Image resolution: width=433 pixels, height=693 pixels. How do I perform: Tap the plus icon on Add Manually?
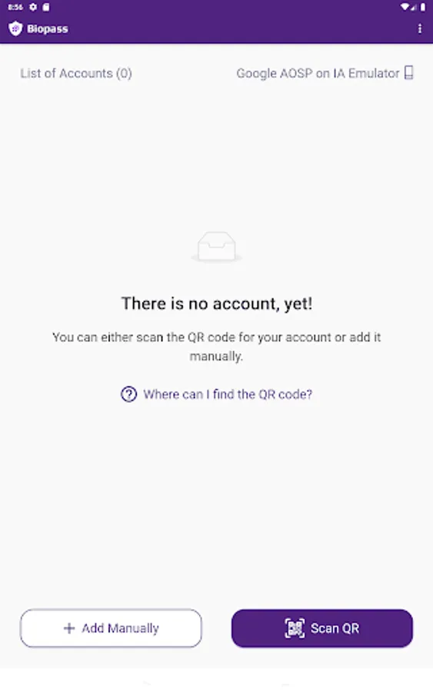pos(69,628)
